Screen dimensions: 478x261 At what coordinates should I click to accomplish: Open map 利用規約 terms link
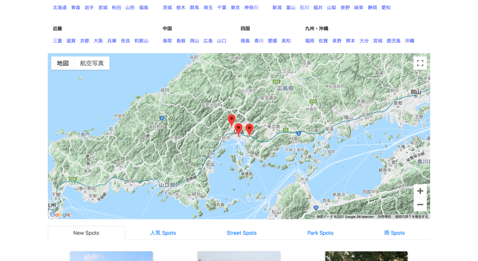[384, 217]
